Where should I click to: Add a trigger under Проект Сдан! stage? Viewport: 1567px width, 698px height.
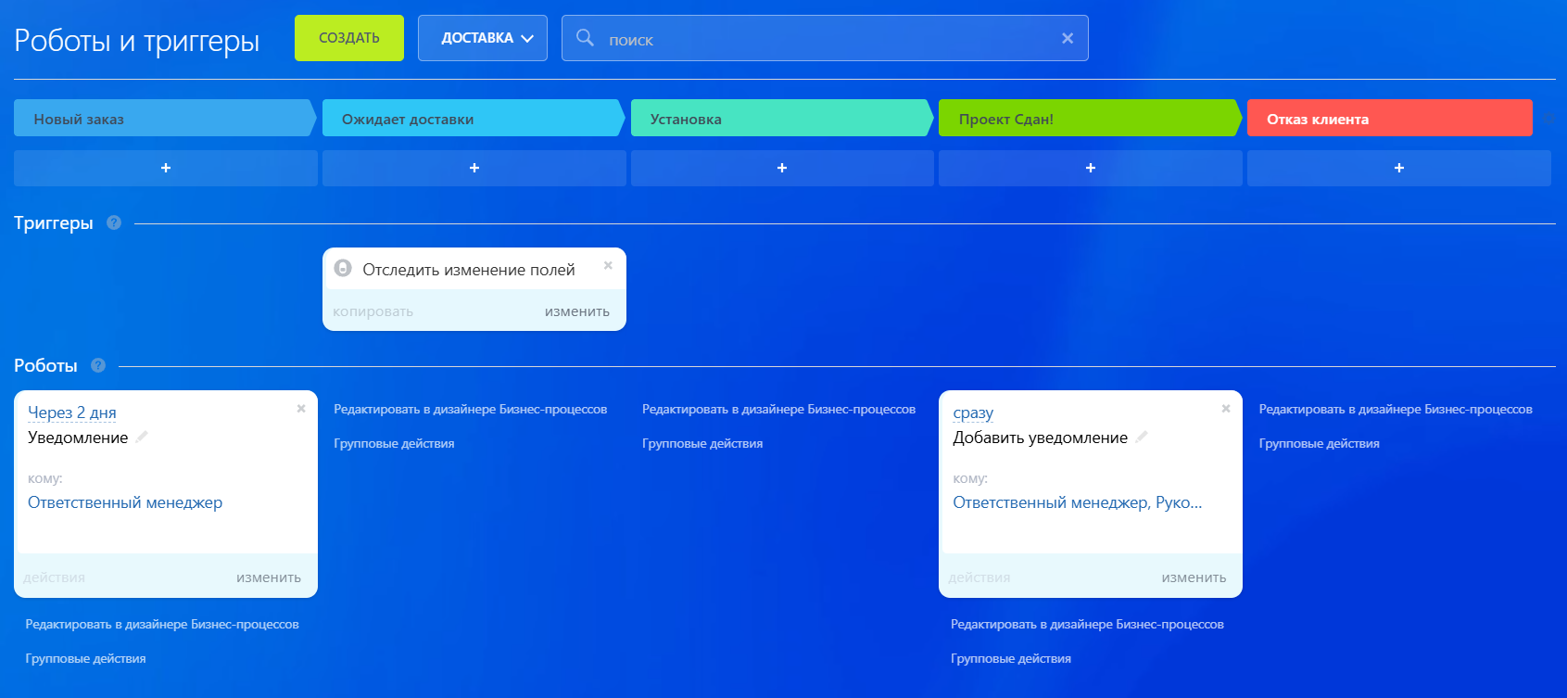[x=1091, y=168]
